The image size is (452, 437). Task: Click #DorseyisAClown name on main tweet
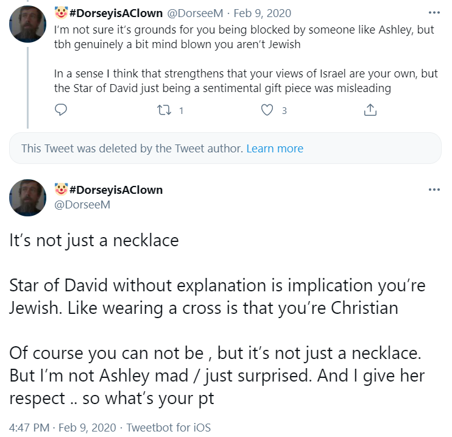116,190
